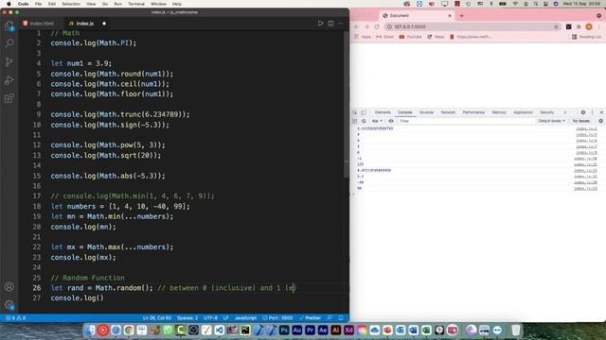The height and width of the screenshot is (340, 606).
Task: Open the Extensions view in VS Code
Action: click(x=9, y=98)
